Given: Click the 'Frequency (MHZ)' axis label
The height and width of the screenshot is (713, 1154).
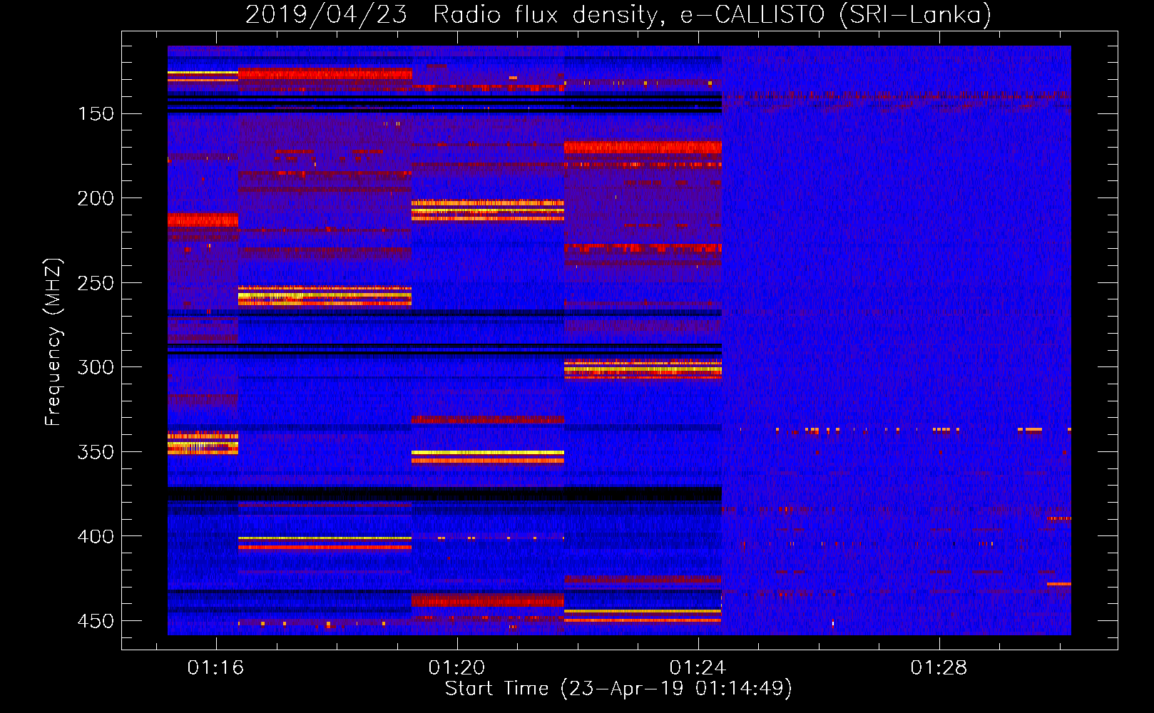Looking at the screenshot, I should pyautogui.click(x=53, y=342).
